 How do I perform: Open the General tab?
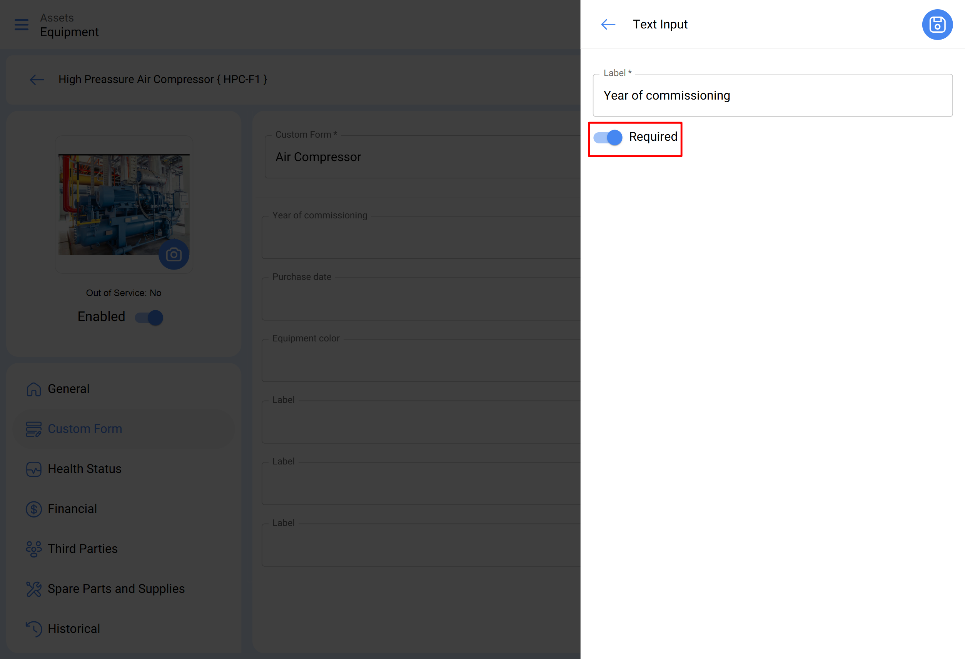point(68,389)
